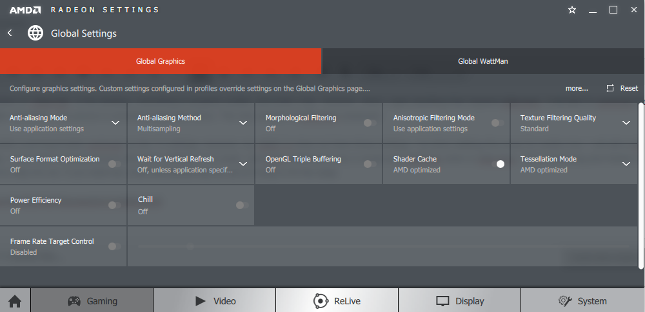Enable Frame Rate Target Control switch

pos(114,246)
